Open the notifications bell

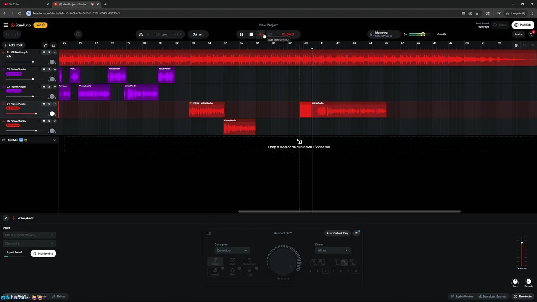531,34
